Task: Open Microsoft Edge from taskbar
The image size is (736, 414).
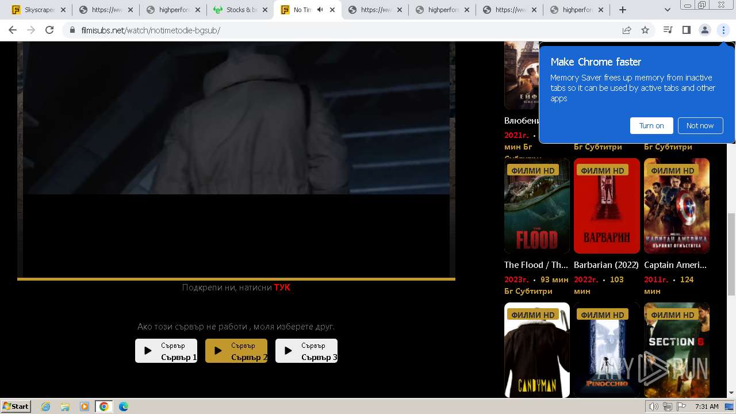Action: tap(124, 407)
